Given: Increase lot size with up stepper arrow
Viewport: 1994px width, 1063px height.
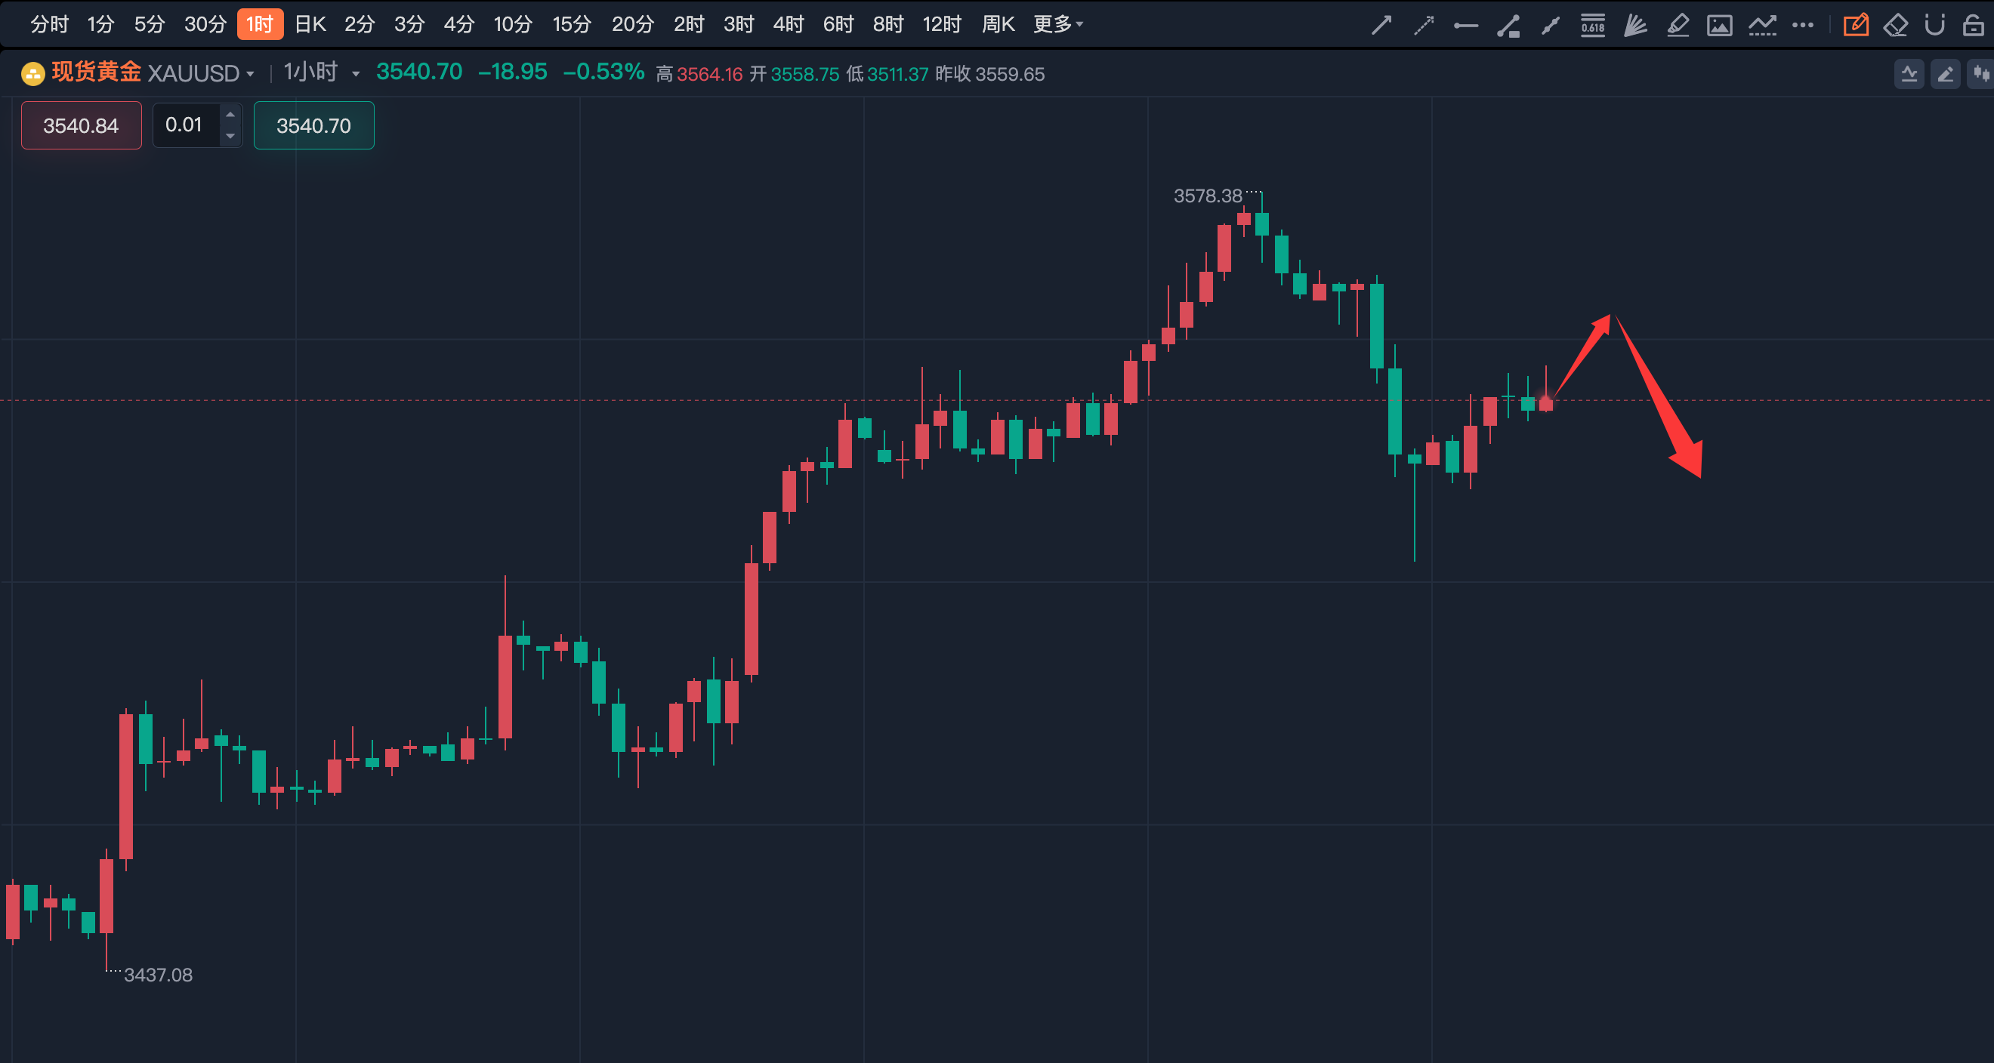Looking at the screenshot, I should pos(230,115).
